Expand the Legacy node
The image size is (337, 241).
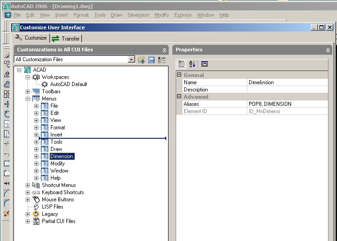pos(28,214)
